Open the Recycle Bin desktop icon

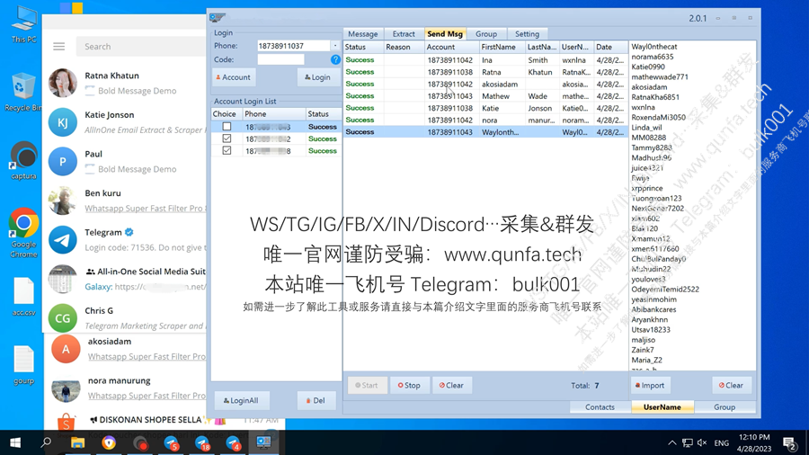coord(22,92)
